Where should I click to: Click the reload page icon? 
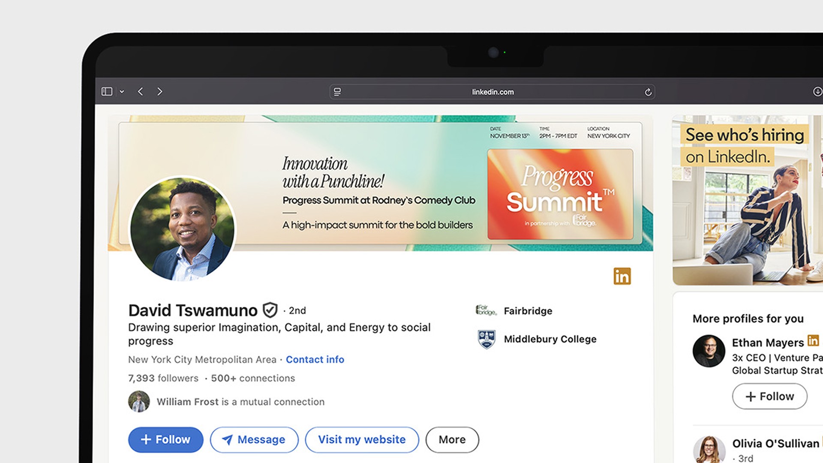coord(648,92)
